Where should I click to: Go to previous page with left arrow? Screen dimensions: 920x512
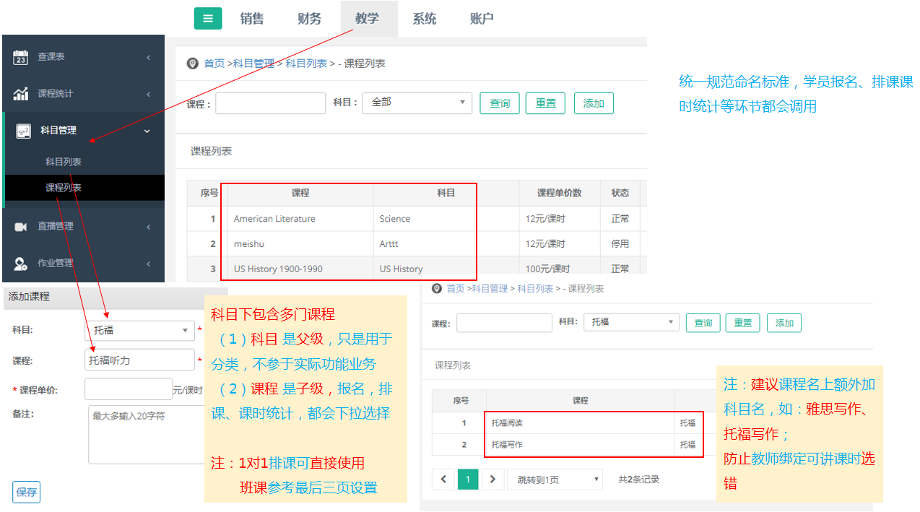pyautogui.click(x=443, y=479)
